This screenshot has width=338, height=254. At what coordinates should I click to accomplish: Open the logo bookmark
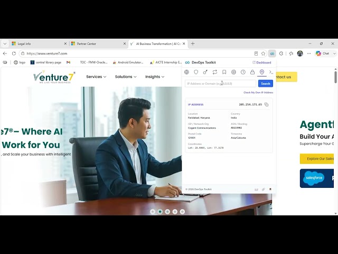click(x=20, y=62)
